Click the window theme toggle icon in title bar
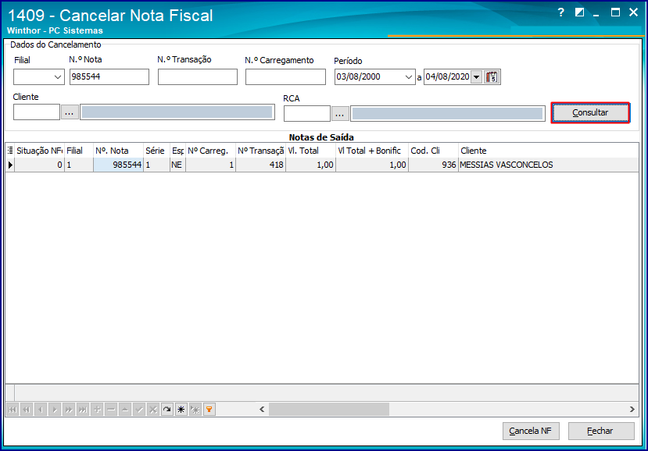This screenshot has height=451, width=648. 579,12
